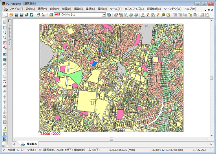This screenshot has height=154, width=216.
Task: Click the first anchor tool icon
Action: pyautogui.click(x=5, y=107)
